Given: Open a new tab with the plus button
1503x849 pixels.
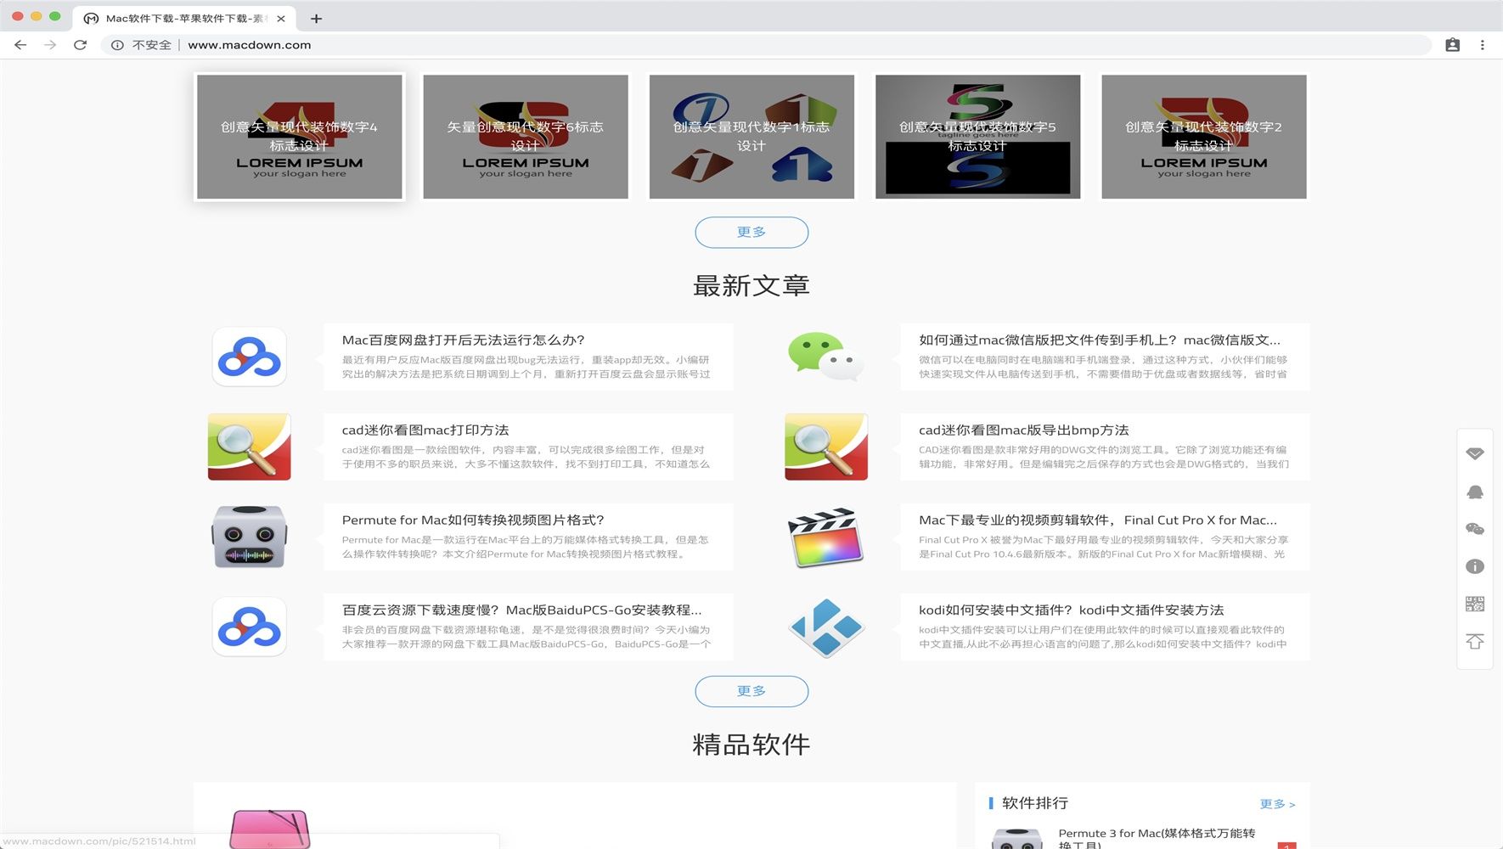Looking at the screenshot, I should [316, 18].
